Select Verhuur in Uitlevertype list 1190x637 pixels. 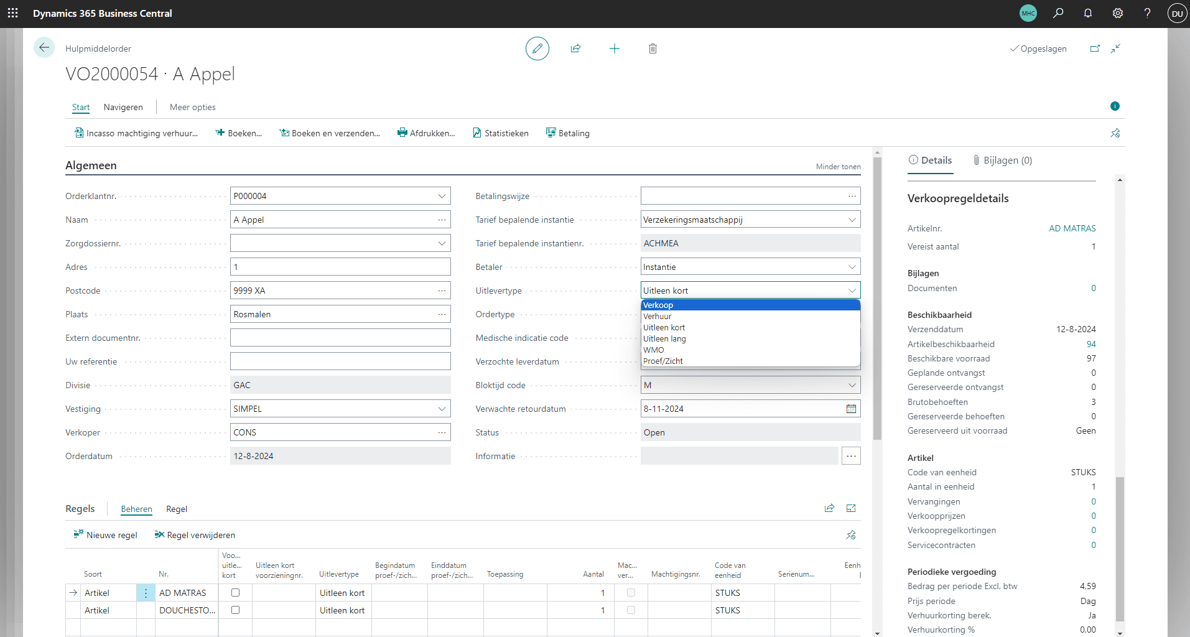coord(750,316)
